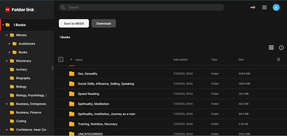The width and height of the screenshot is (287, 136).
Task: Collapse the I Books root folder
Action: pos(3,25)
